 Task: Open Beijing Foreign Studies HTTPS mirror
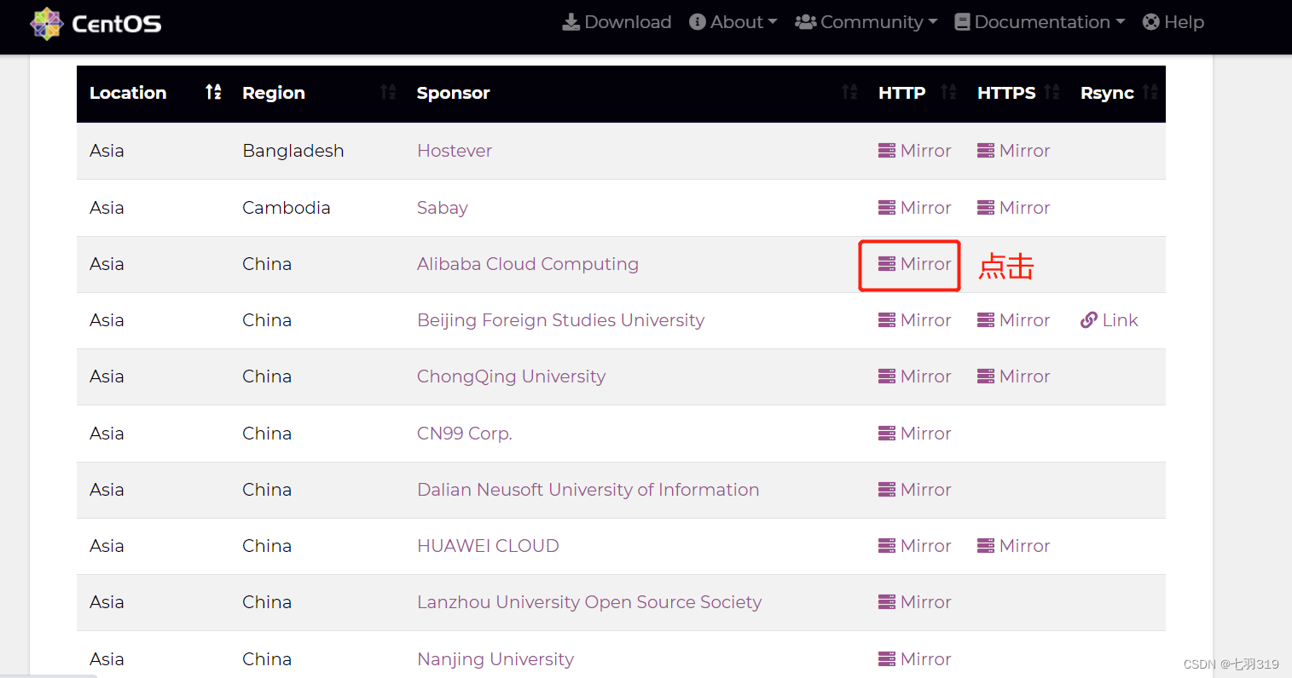pos(1013,320)
